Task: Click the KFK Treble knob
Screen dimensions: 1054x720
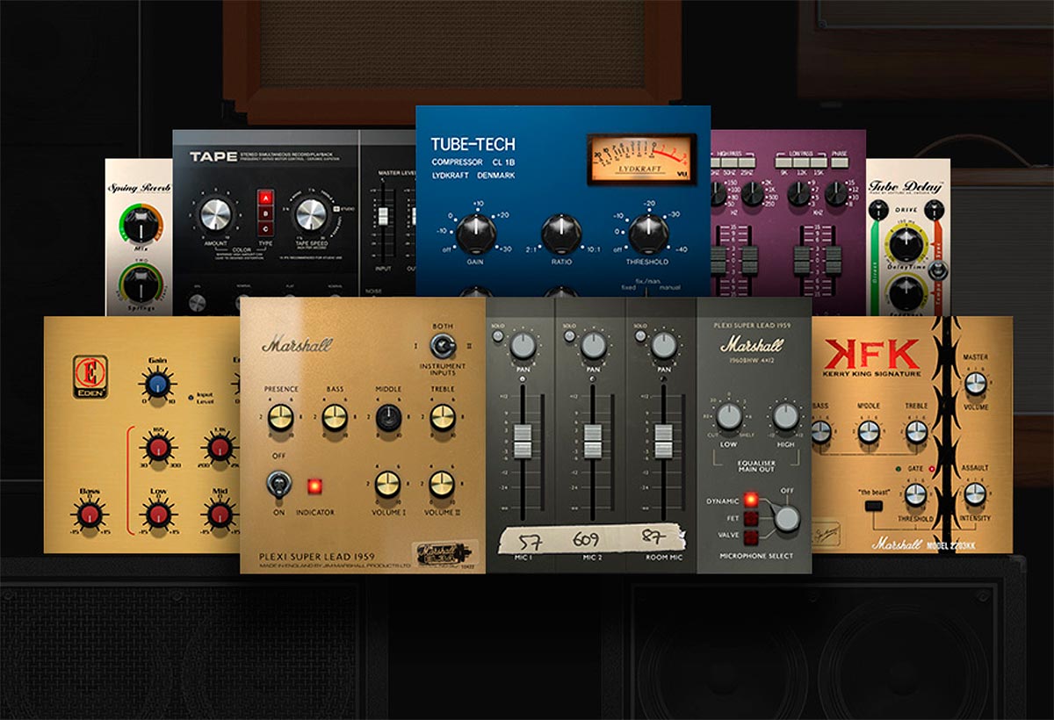Action: pos(916,431)
